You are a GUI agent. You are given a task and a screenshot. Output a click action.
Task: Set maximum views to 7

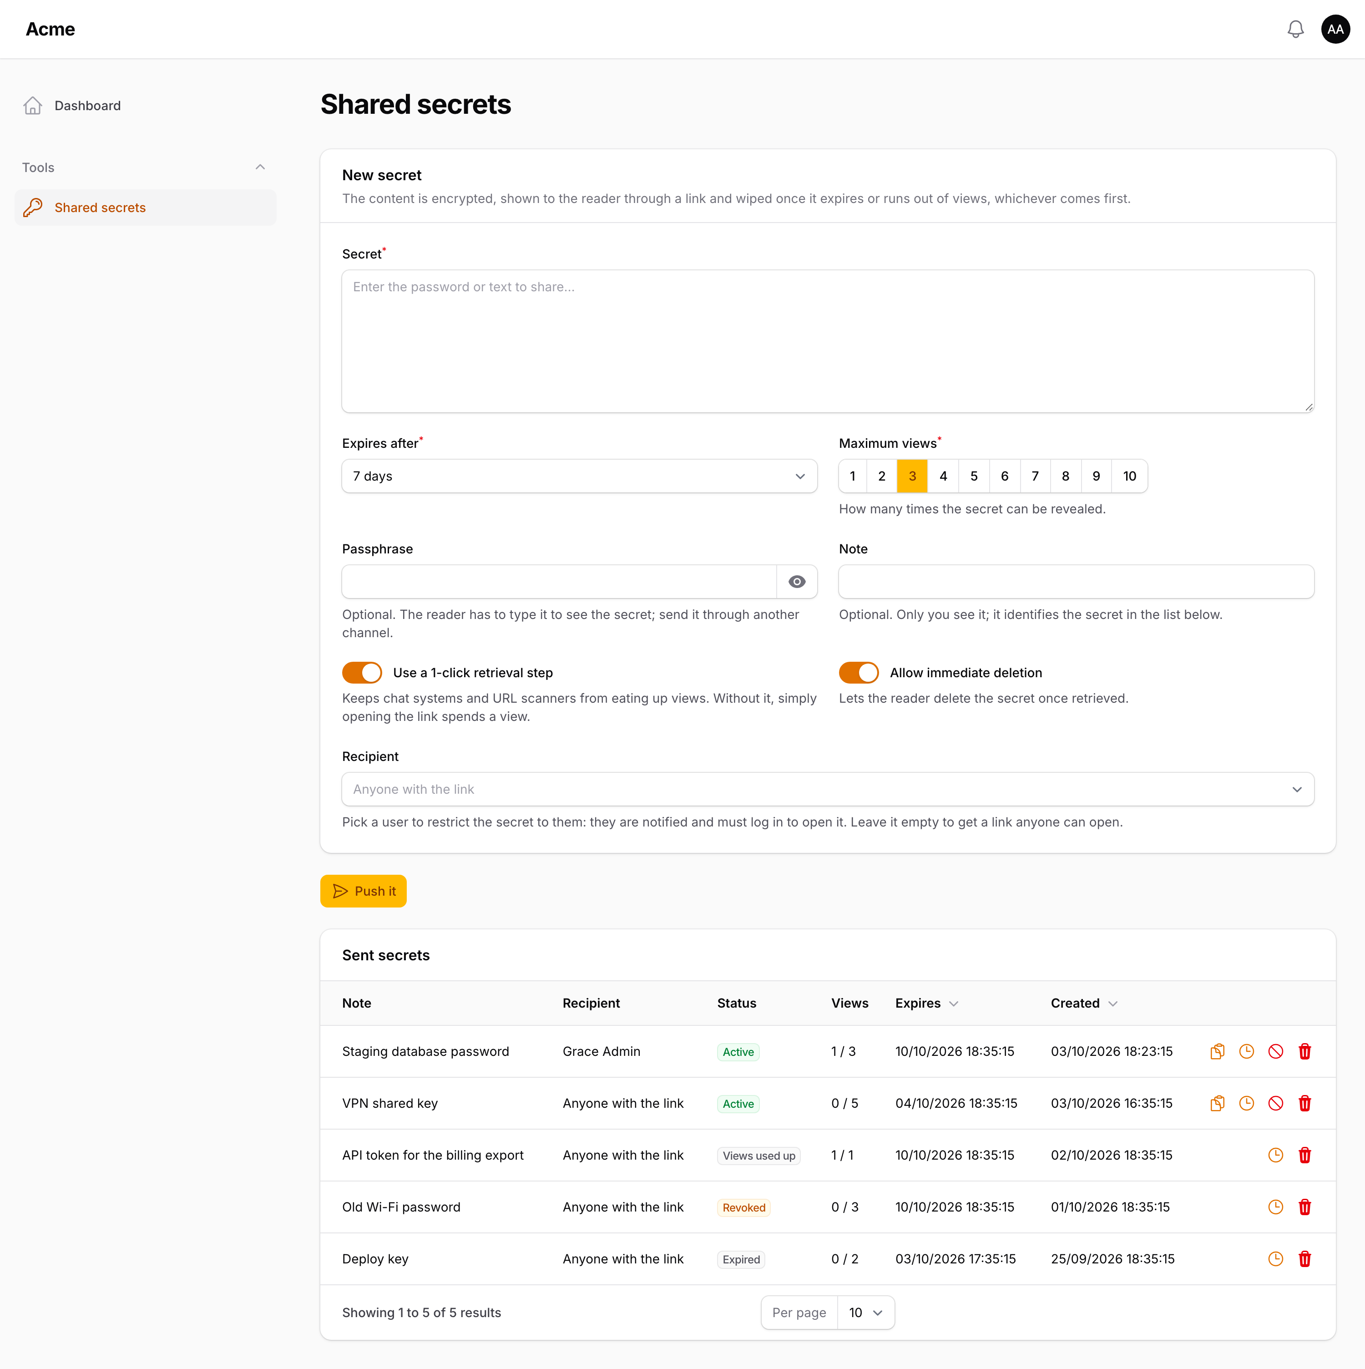pos(1035,476)
